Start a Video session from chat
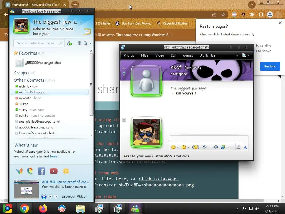The image size is (285, 214). [159, 55]
